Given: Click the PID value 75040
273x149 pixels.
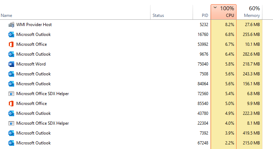Looking at the screenshot, I should point(203,64).
